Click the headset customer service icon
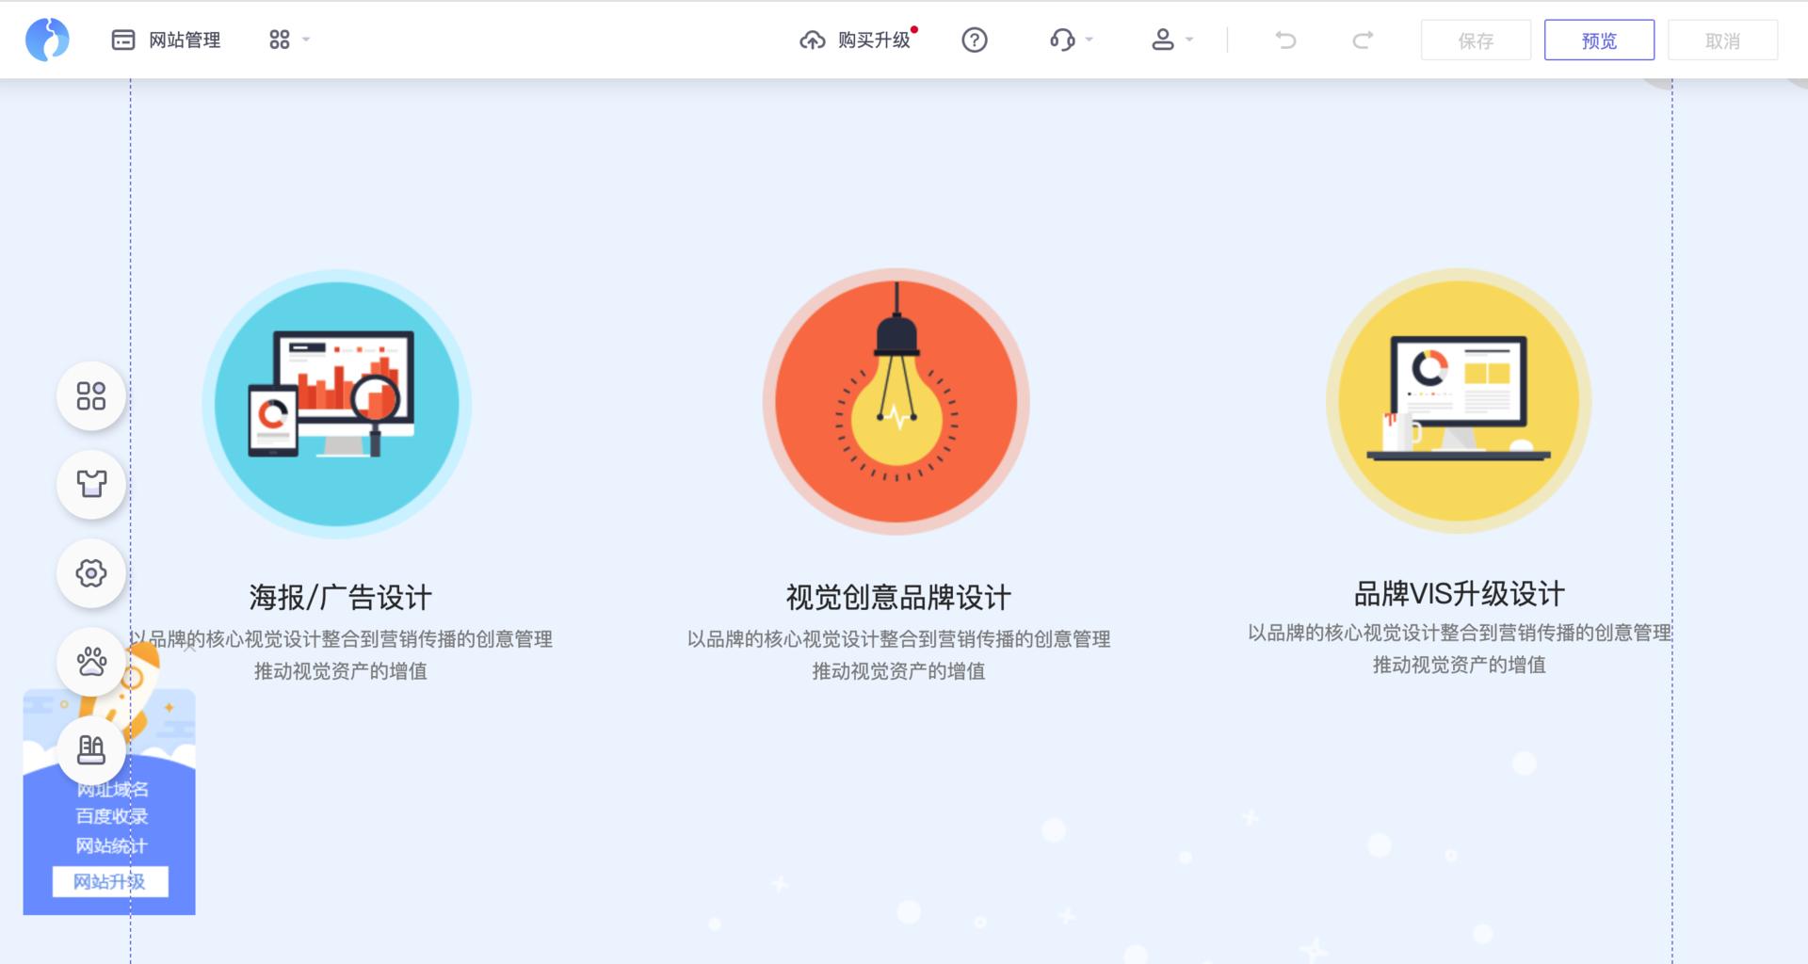The width and height of the screenshot is (1808, 964). pyautogui.click(x=1062, y=40)
